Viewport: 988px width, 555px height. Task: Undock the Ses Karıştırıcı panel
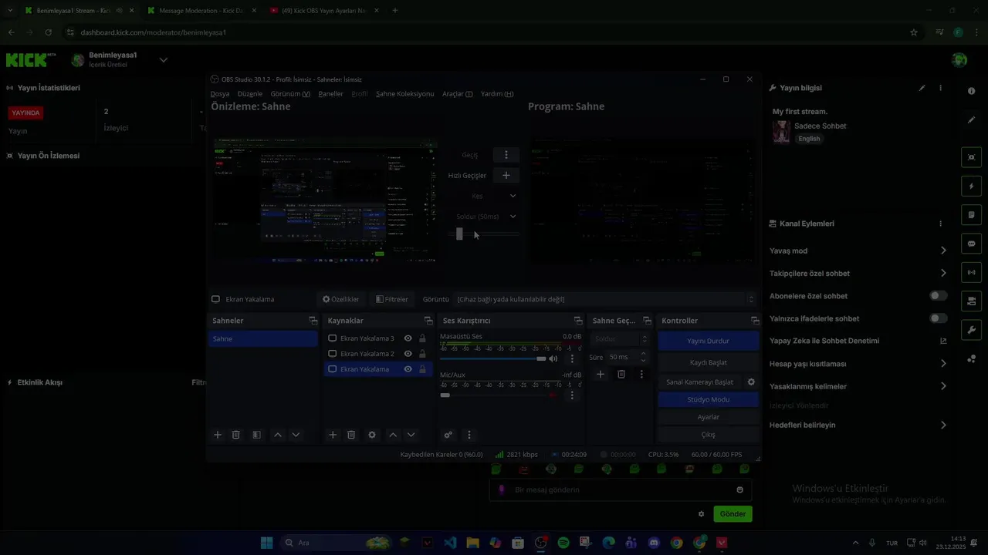tap(578, 321)
